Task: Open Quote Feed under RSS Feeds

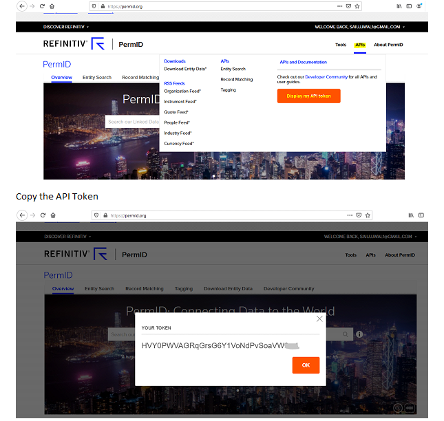Action: coord(176,112)
